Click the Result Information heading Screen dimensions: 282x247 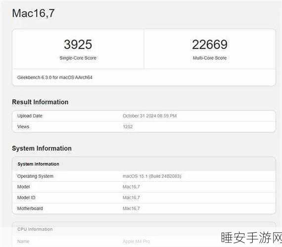coord(40,102)
